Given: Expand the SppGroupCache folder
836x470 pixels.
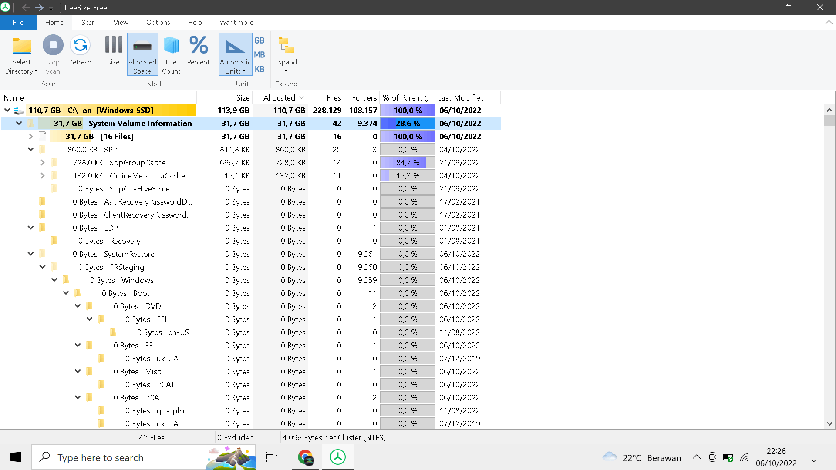Looking at the screenshot, I should [x=42, y=163].
